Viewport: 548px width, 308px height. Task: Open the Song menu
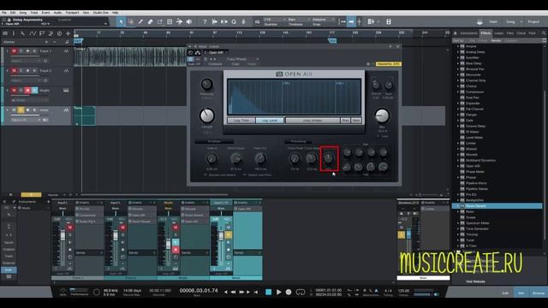point(23,13)
